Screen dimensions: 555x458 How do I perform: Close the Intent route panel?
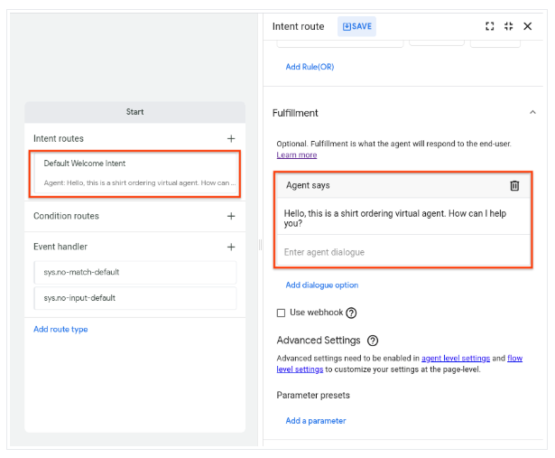pyautogui.click(x=527, y=26)
